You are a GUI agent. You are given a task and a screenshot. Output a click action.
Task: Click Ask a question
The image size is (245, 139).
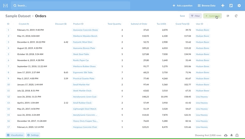pos(182,6)
